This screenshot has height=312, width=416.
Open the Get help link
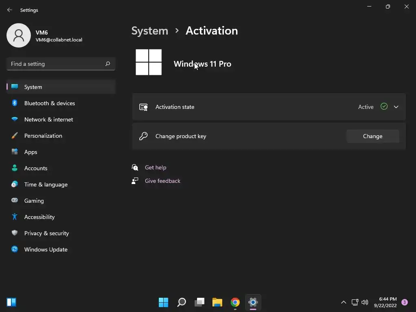point(156,167)
